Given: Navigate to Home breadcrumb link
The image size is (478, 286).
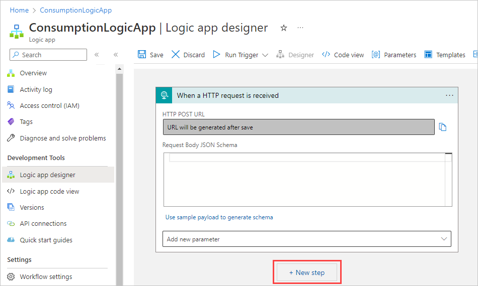Looking at the screenshot, I should 19,10.
